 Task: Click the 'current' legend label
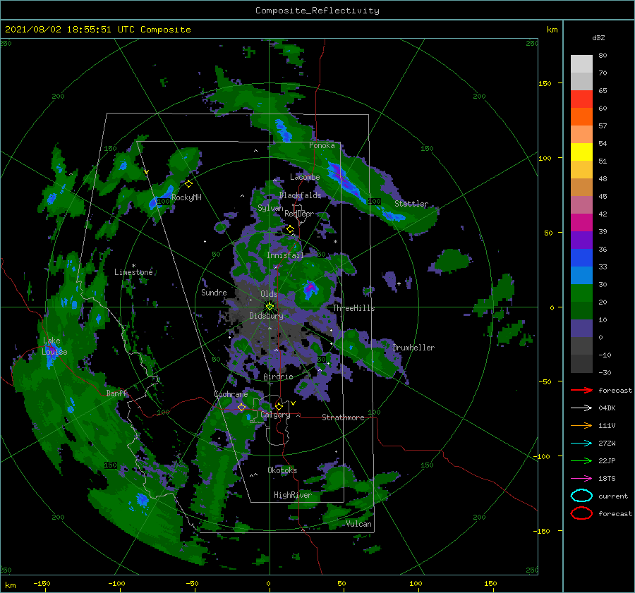click(x=613, y=496)
